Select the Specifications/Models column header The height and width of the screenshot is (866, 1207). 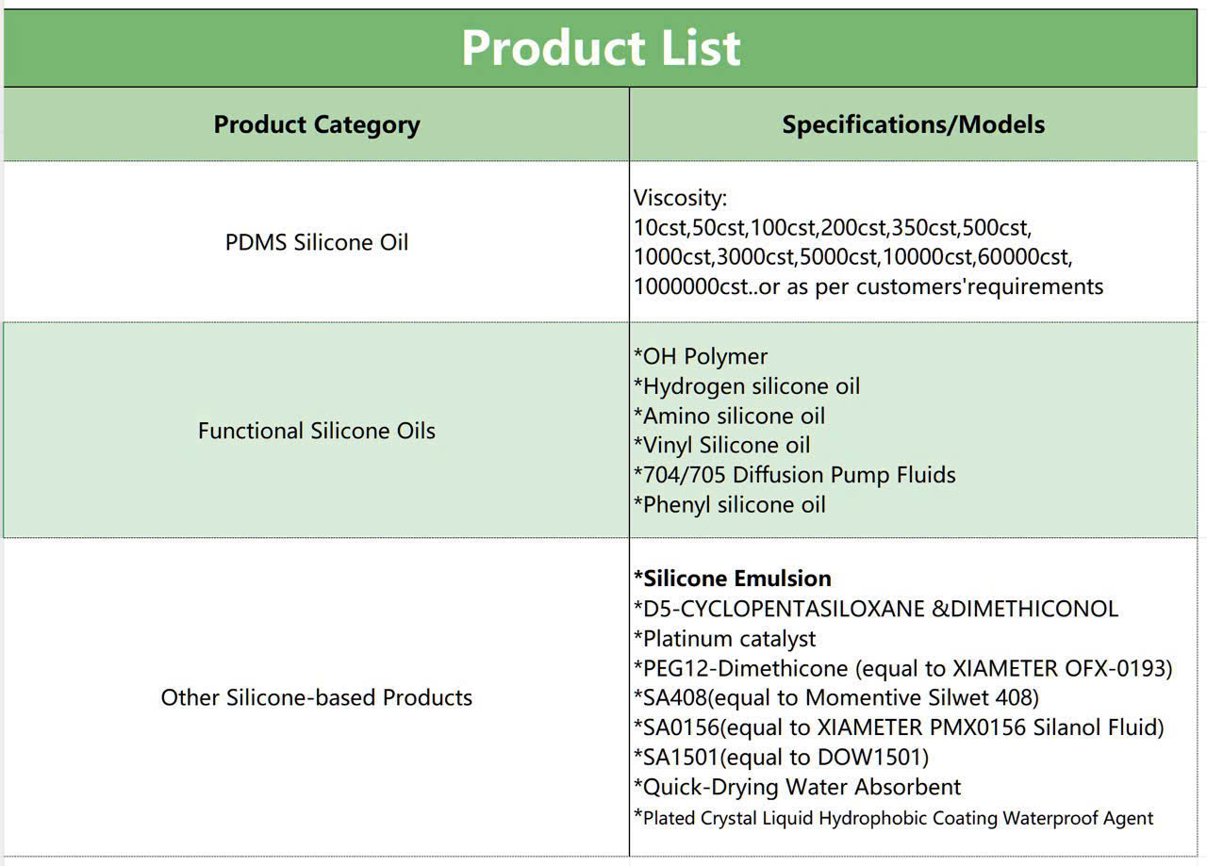913,124
